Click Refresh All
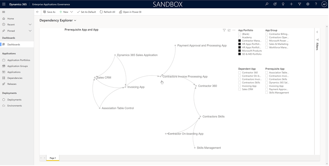This screenshot has height=166, width=329. 108,12
